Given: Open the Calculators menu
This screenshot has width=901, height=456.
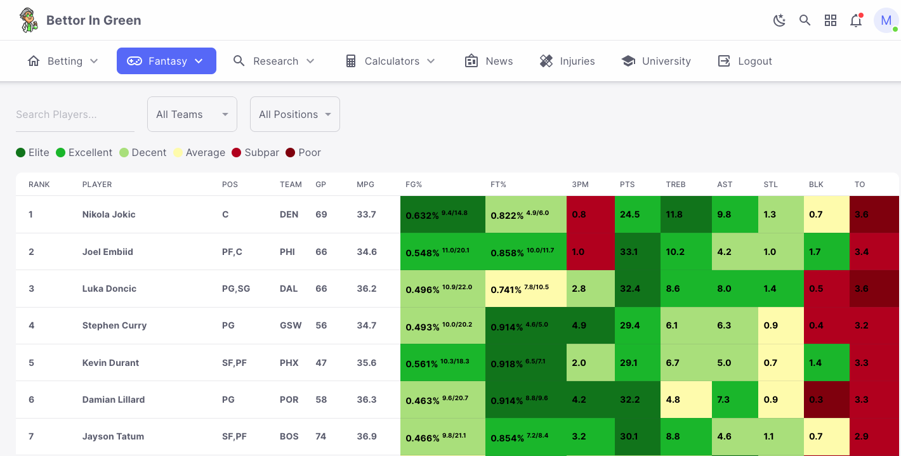Looking at the screenshot, I should pos(390,61).
